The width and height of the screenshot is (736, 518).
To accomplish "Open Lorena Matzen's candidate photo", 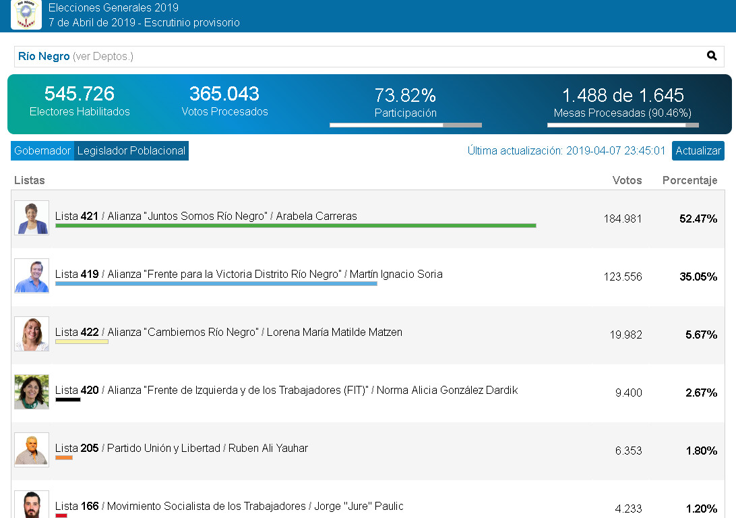I will click(x=32, y=334).
